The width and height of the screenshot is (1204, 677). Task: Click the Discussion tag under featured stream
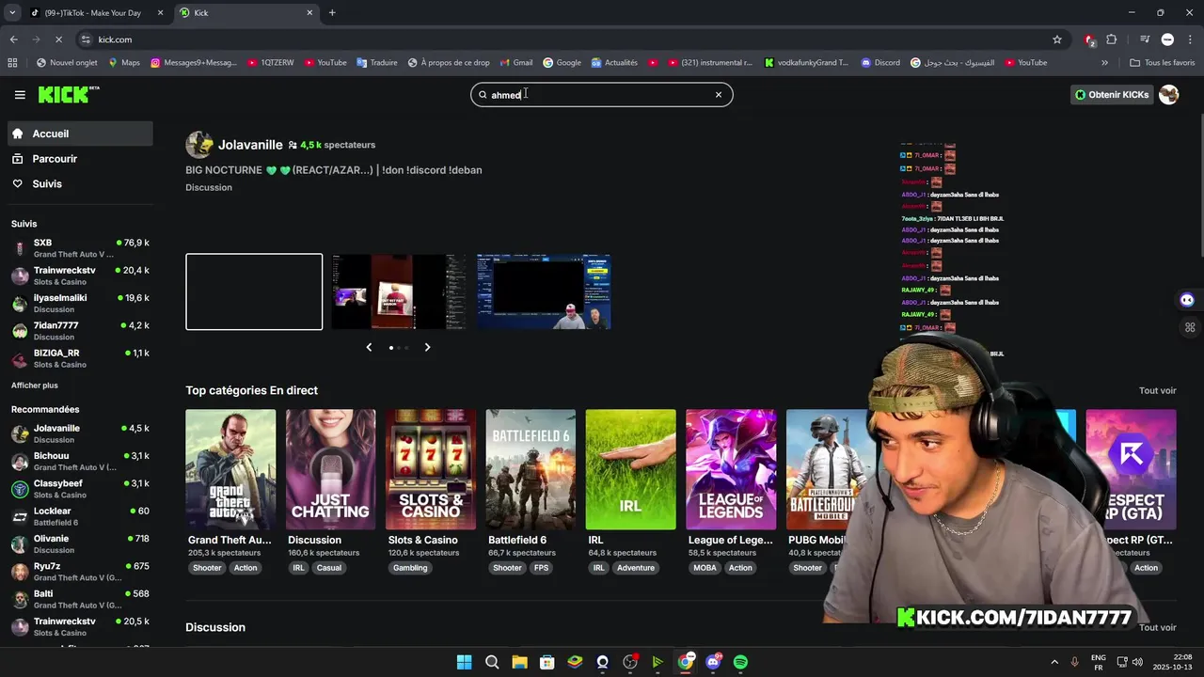(x=209, y=187)
